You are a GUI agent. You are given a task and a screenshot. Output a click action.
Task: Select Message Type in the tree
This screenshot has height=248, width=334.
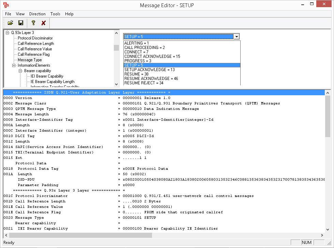(30, 60)
